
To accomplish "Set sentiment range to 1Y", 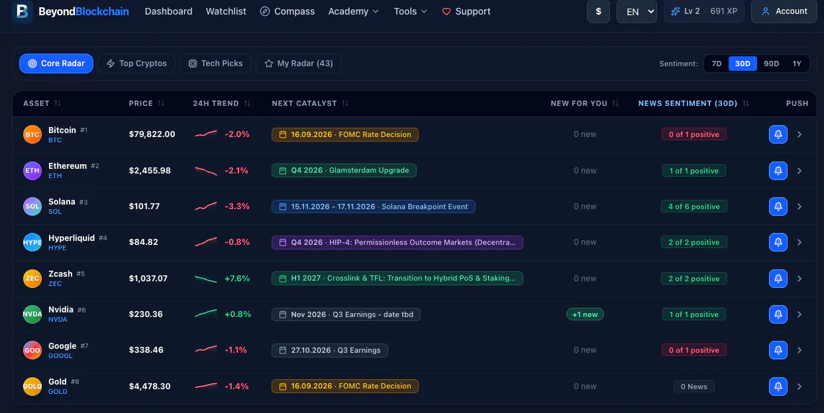I will (x=797, y=64).
